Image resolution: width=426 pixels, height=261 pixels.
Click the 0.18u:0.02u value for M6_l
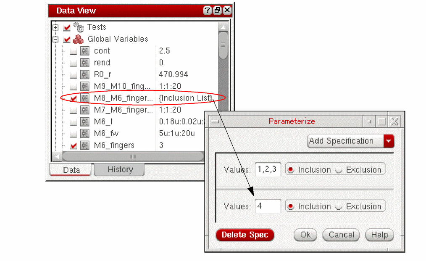(181, 122)
